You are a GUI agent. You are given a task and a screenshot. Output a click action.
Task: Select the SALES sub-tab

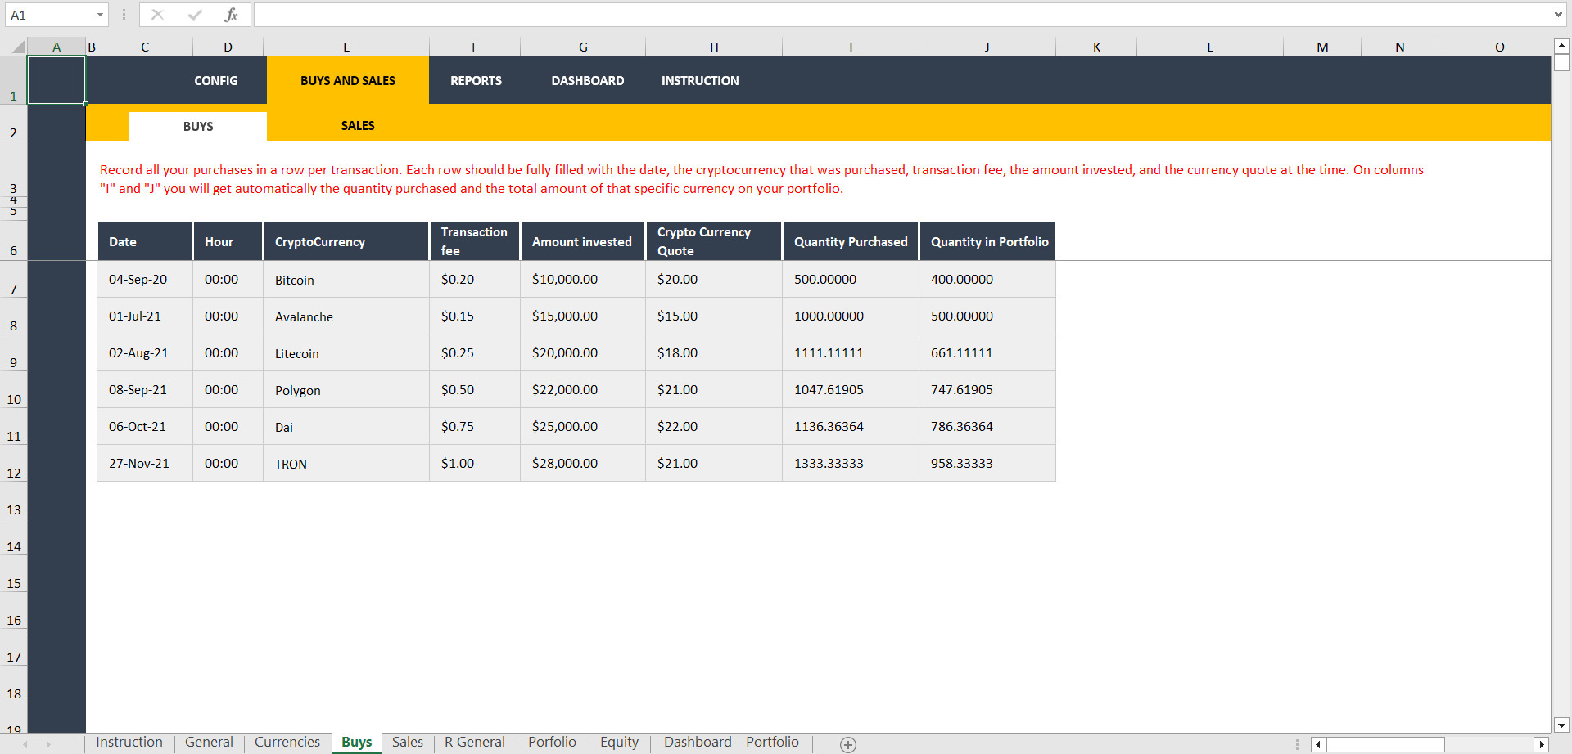tap(358, 125)
